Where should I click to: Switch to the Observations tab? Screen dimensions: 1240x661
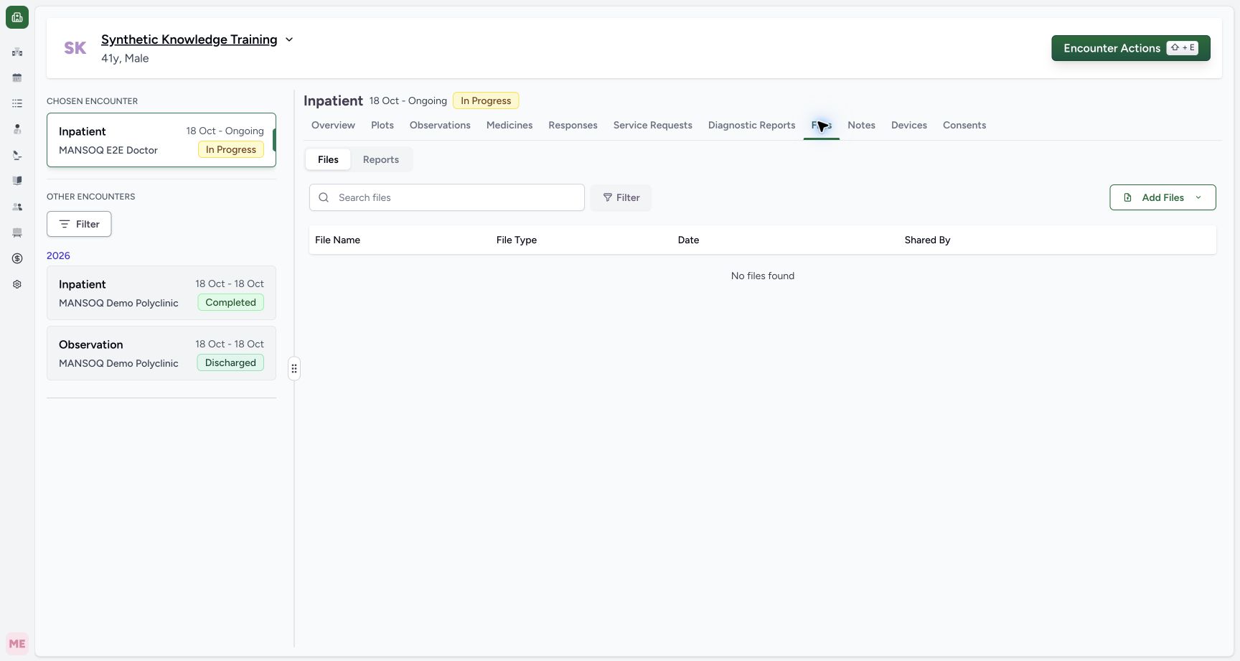[x=440, y=125]
